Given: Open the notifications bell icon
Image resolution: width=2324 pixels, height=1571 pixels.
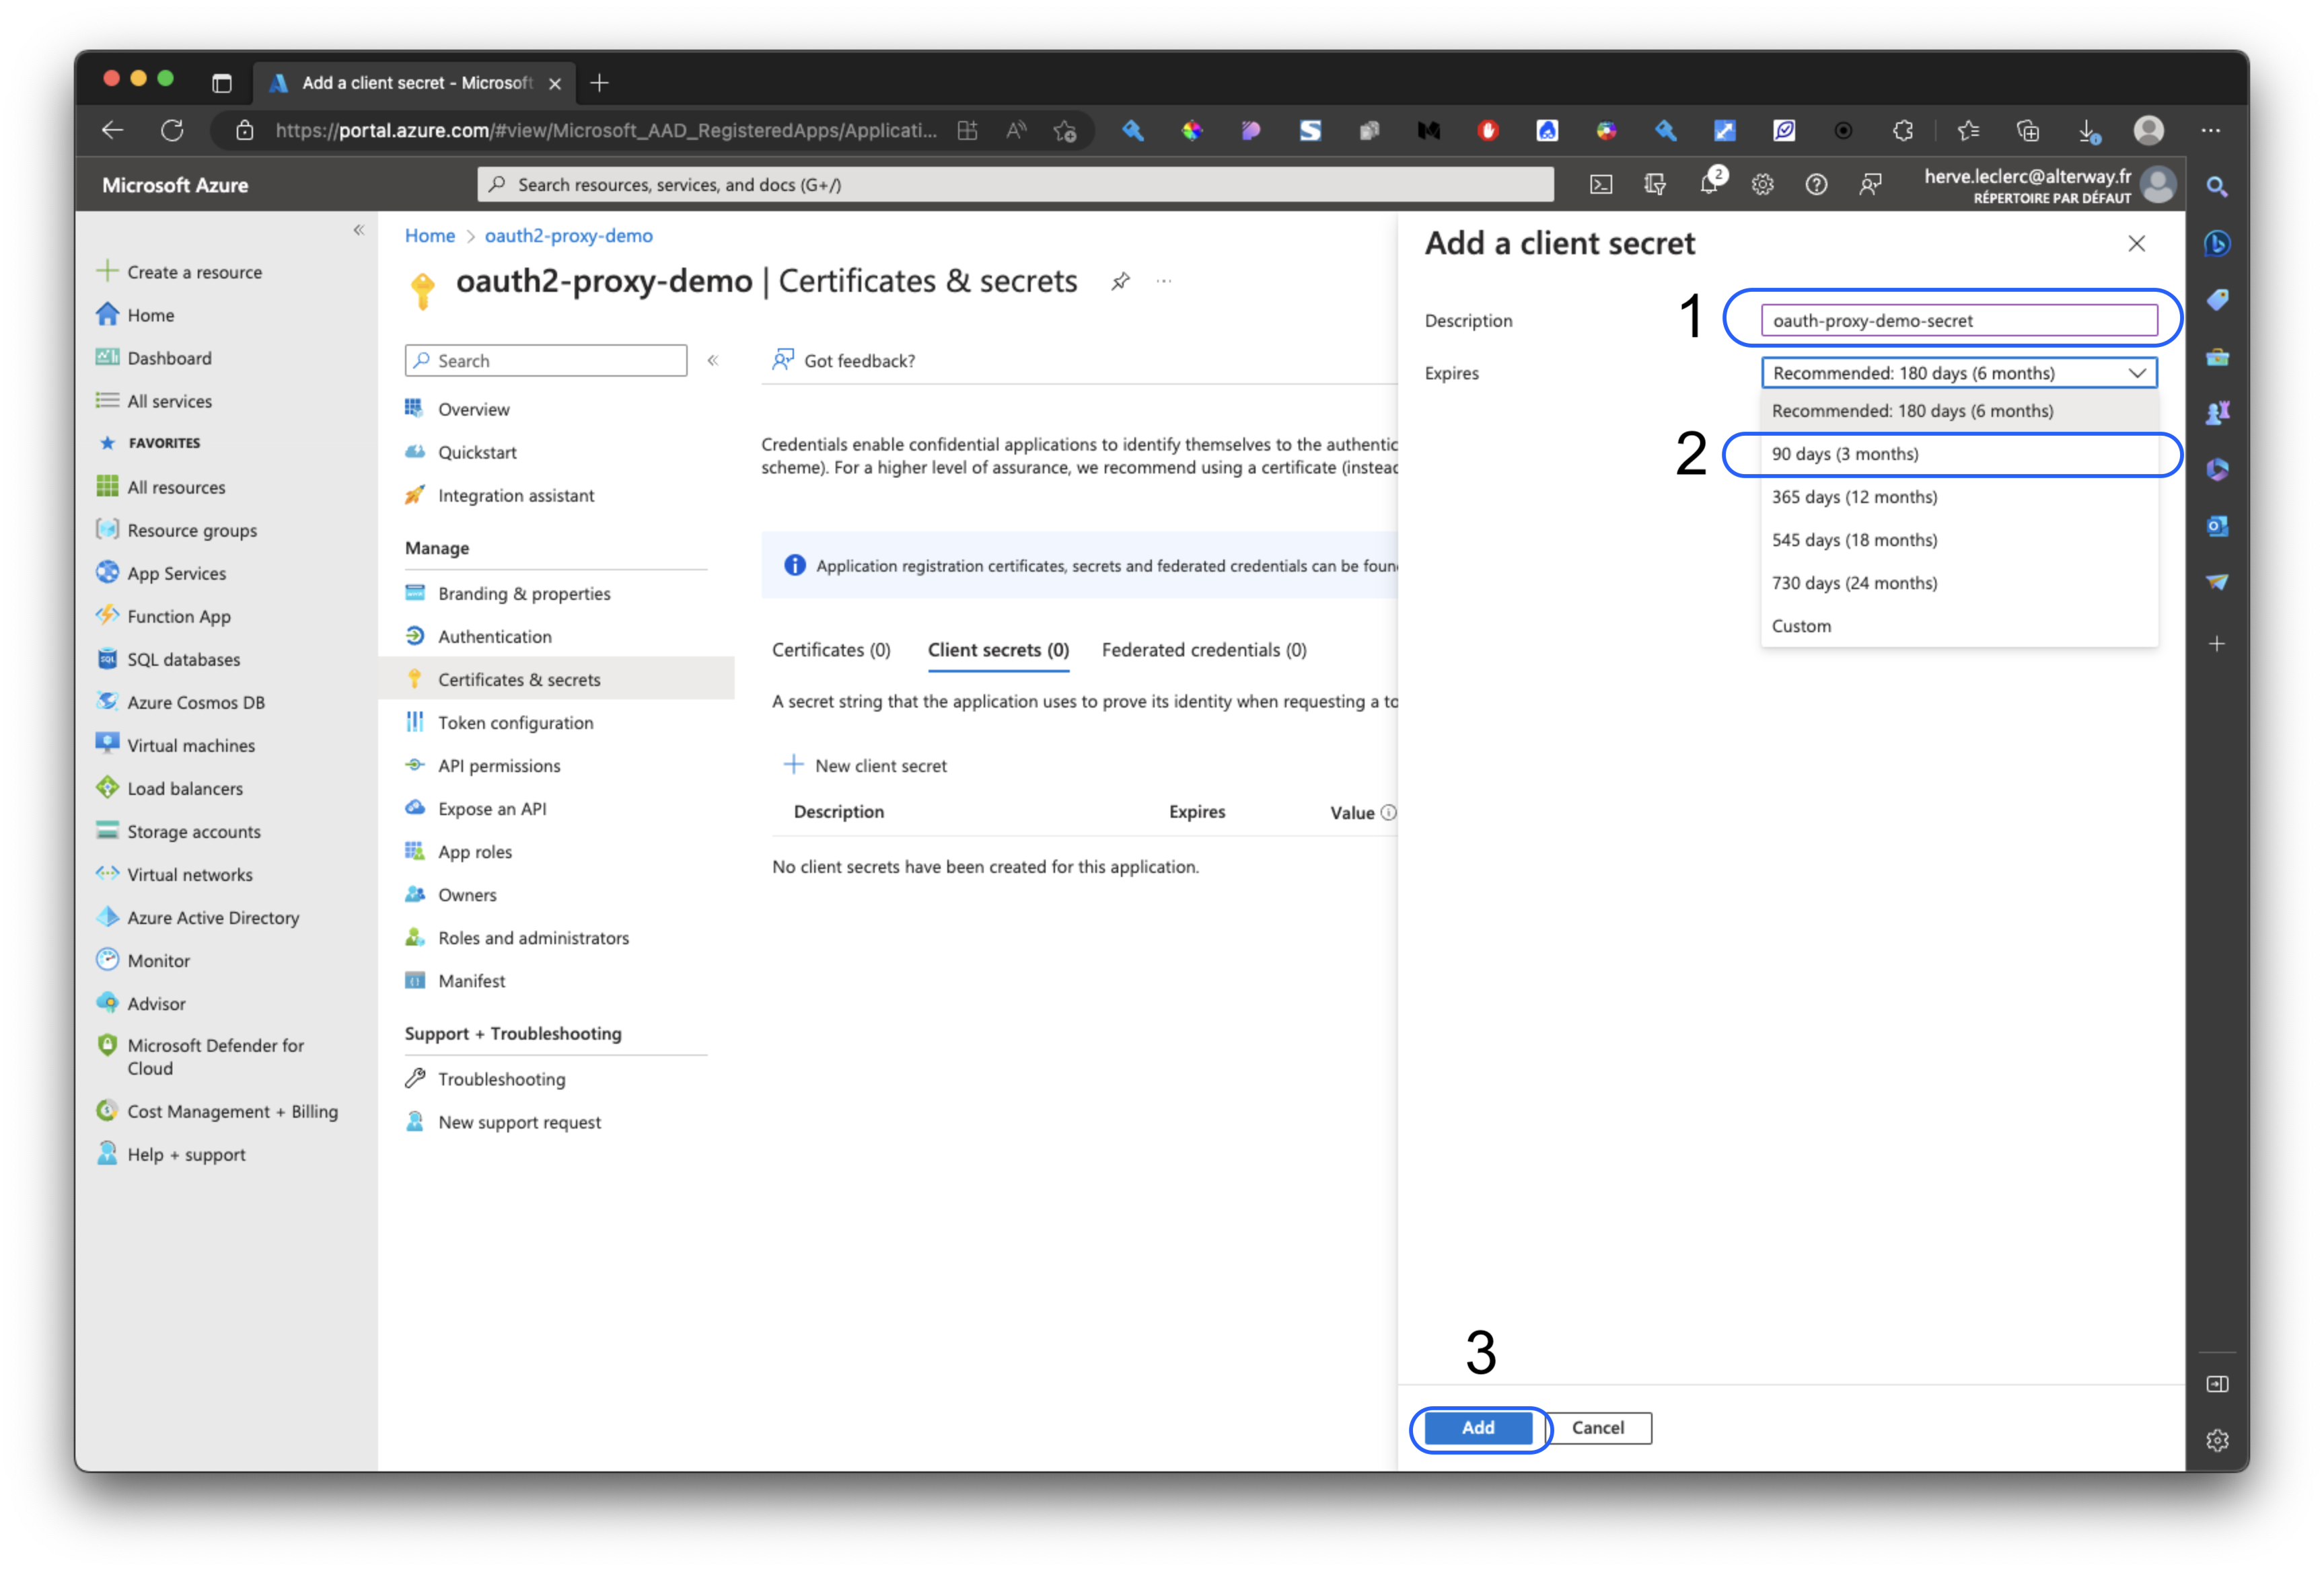Looking at the screenshot, I should coord(1709,185).
